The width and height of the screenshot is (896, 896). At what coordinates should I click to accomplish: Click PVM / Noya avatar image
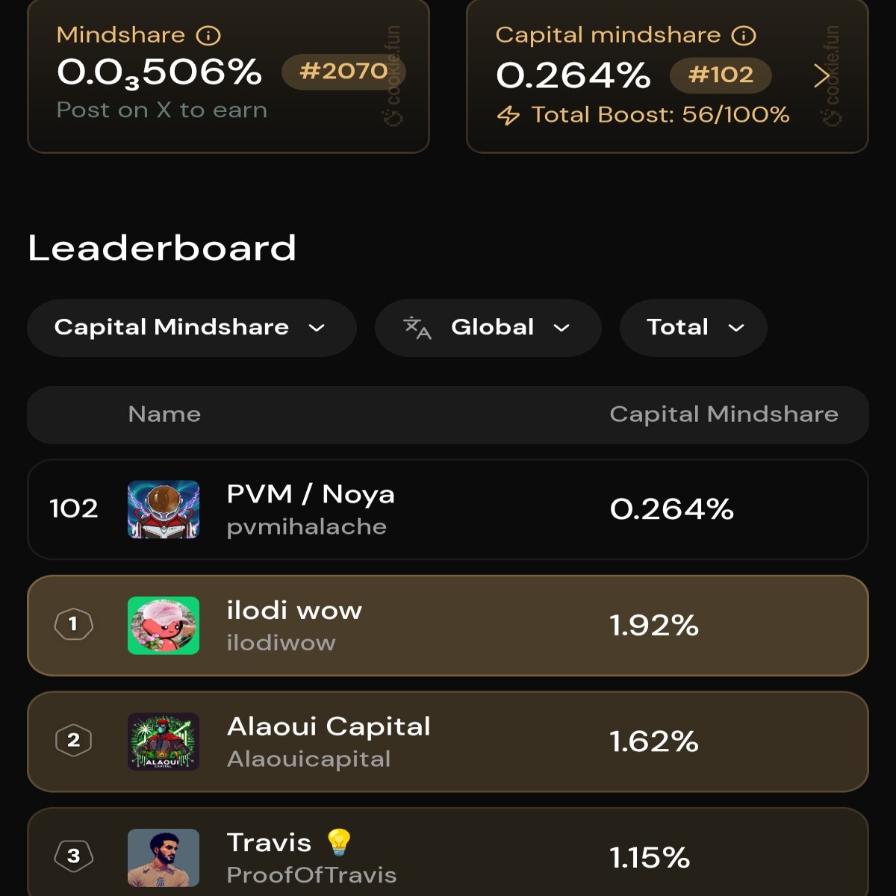(164, 509)
